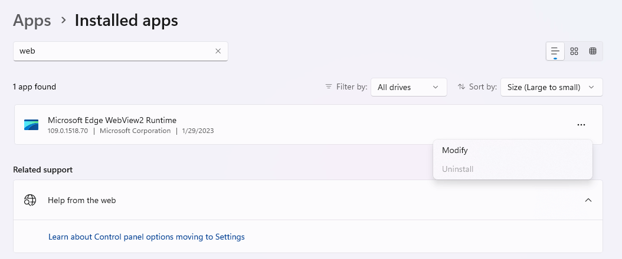This screenshot has height=259, width=622.
Task: Go back to Apps via breadcrumb
Action: point(32,21)
